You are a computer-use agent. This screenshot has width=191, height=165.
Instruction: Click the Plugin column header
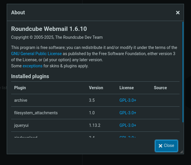coord(20,88)
